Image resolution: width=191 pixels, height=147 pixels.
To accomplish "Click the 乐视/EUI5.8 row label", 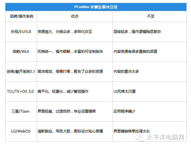I will coord(21,31).
